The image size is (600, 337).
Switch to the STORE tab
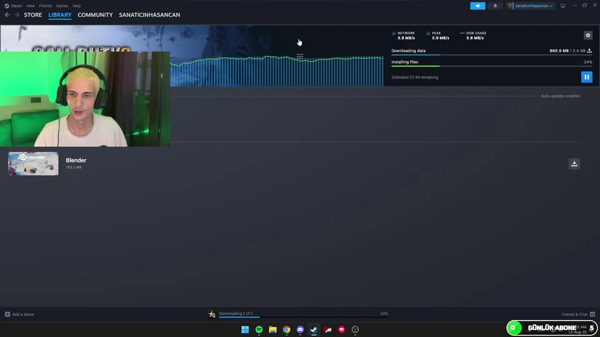pyautogui.click(x=33, y=15)
